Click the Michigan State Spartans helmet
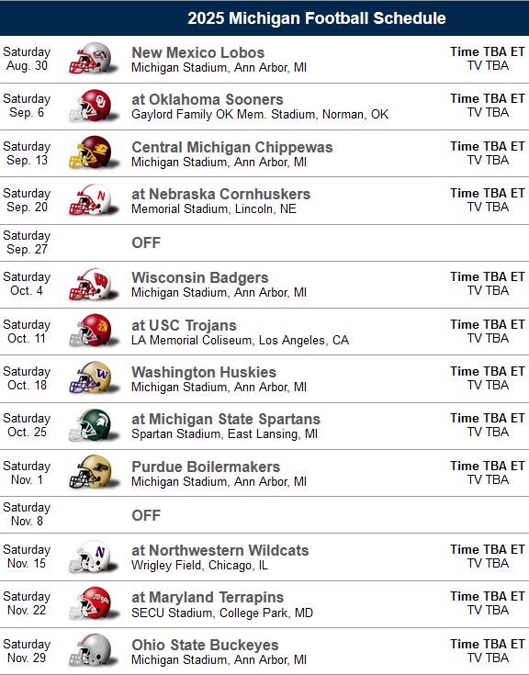Viewport: 529px width, 675px height. point(94,425)
